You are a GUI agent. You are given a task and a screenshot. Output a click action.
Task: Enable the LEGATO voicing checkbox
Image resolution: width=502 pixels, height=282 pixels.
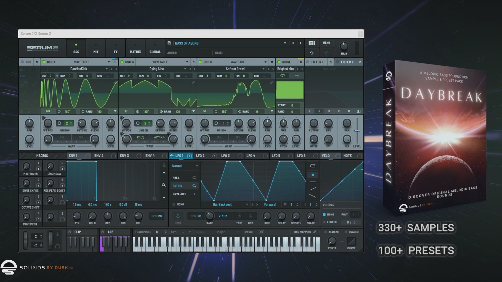(x=324, y=222)
